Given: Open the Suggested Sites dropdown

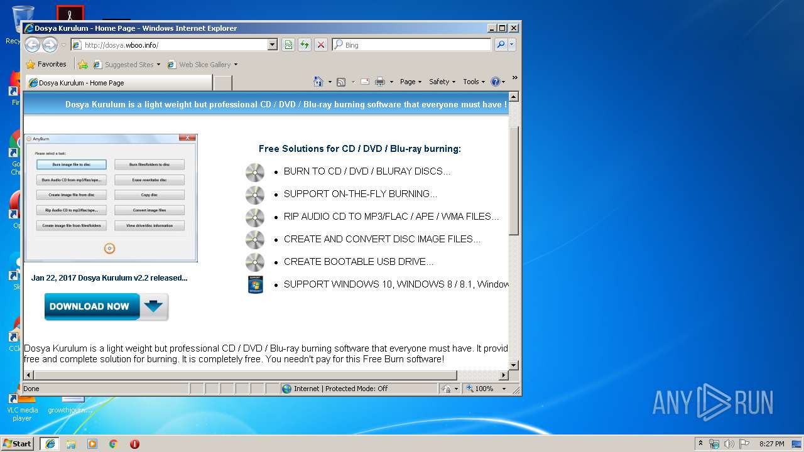Looking at the screenshot, I should click(x=127, y=64).
